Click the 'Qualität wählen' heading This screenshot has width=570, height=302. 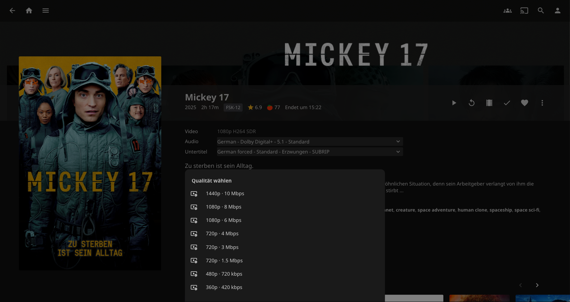(212, 181)
